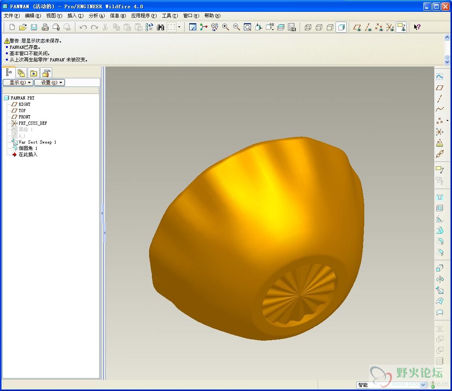The width and height of the screenshot is (452, 391).
Task: Select the Datum Axis tool in right toolbar
Action: tap(439, 99)
